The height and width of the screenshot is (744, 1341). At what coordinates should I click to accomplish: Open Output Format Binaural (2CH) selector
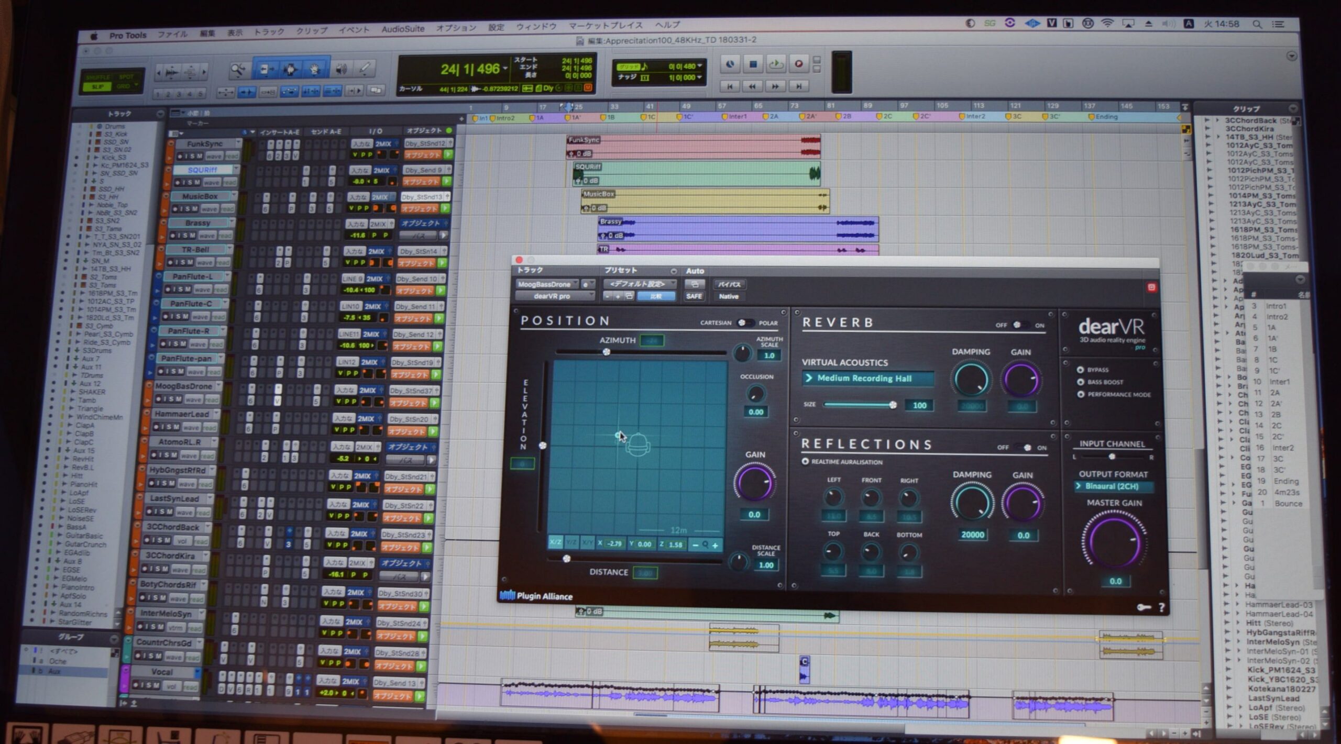[x=1114, y=486]
